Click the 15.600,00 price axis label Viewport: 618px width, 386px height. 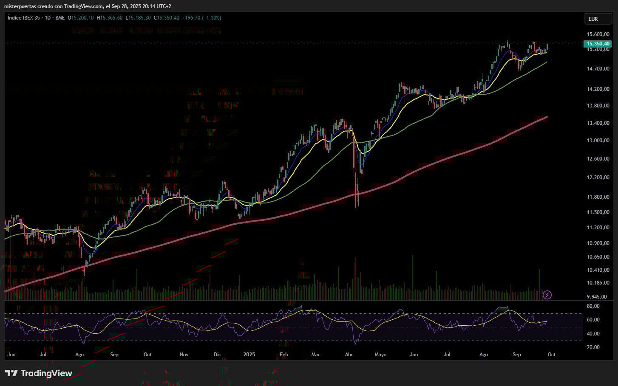click(598, 34)
